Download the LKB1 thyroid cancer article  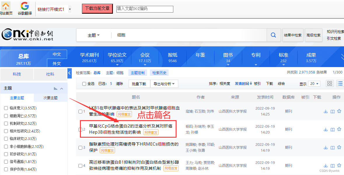(326, 111)
